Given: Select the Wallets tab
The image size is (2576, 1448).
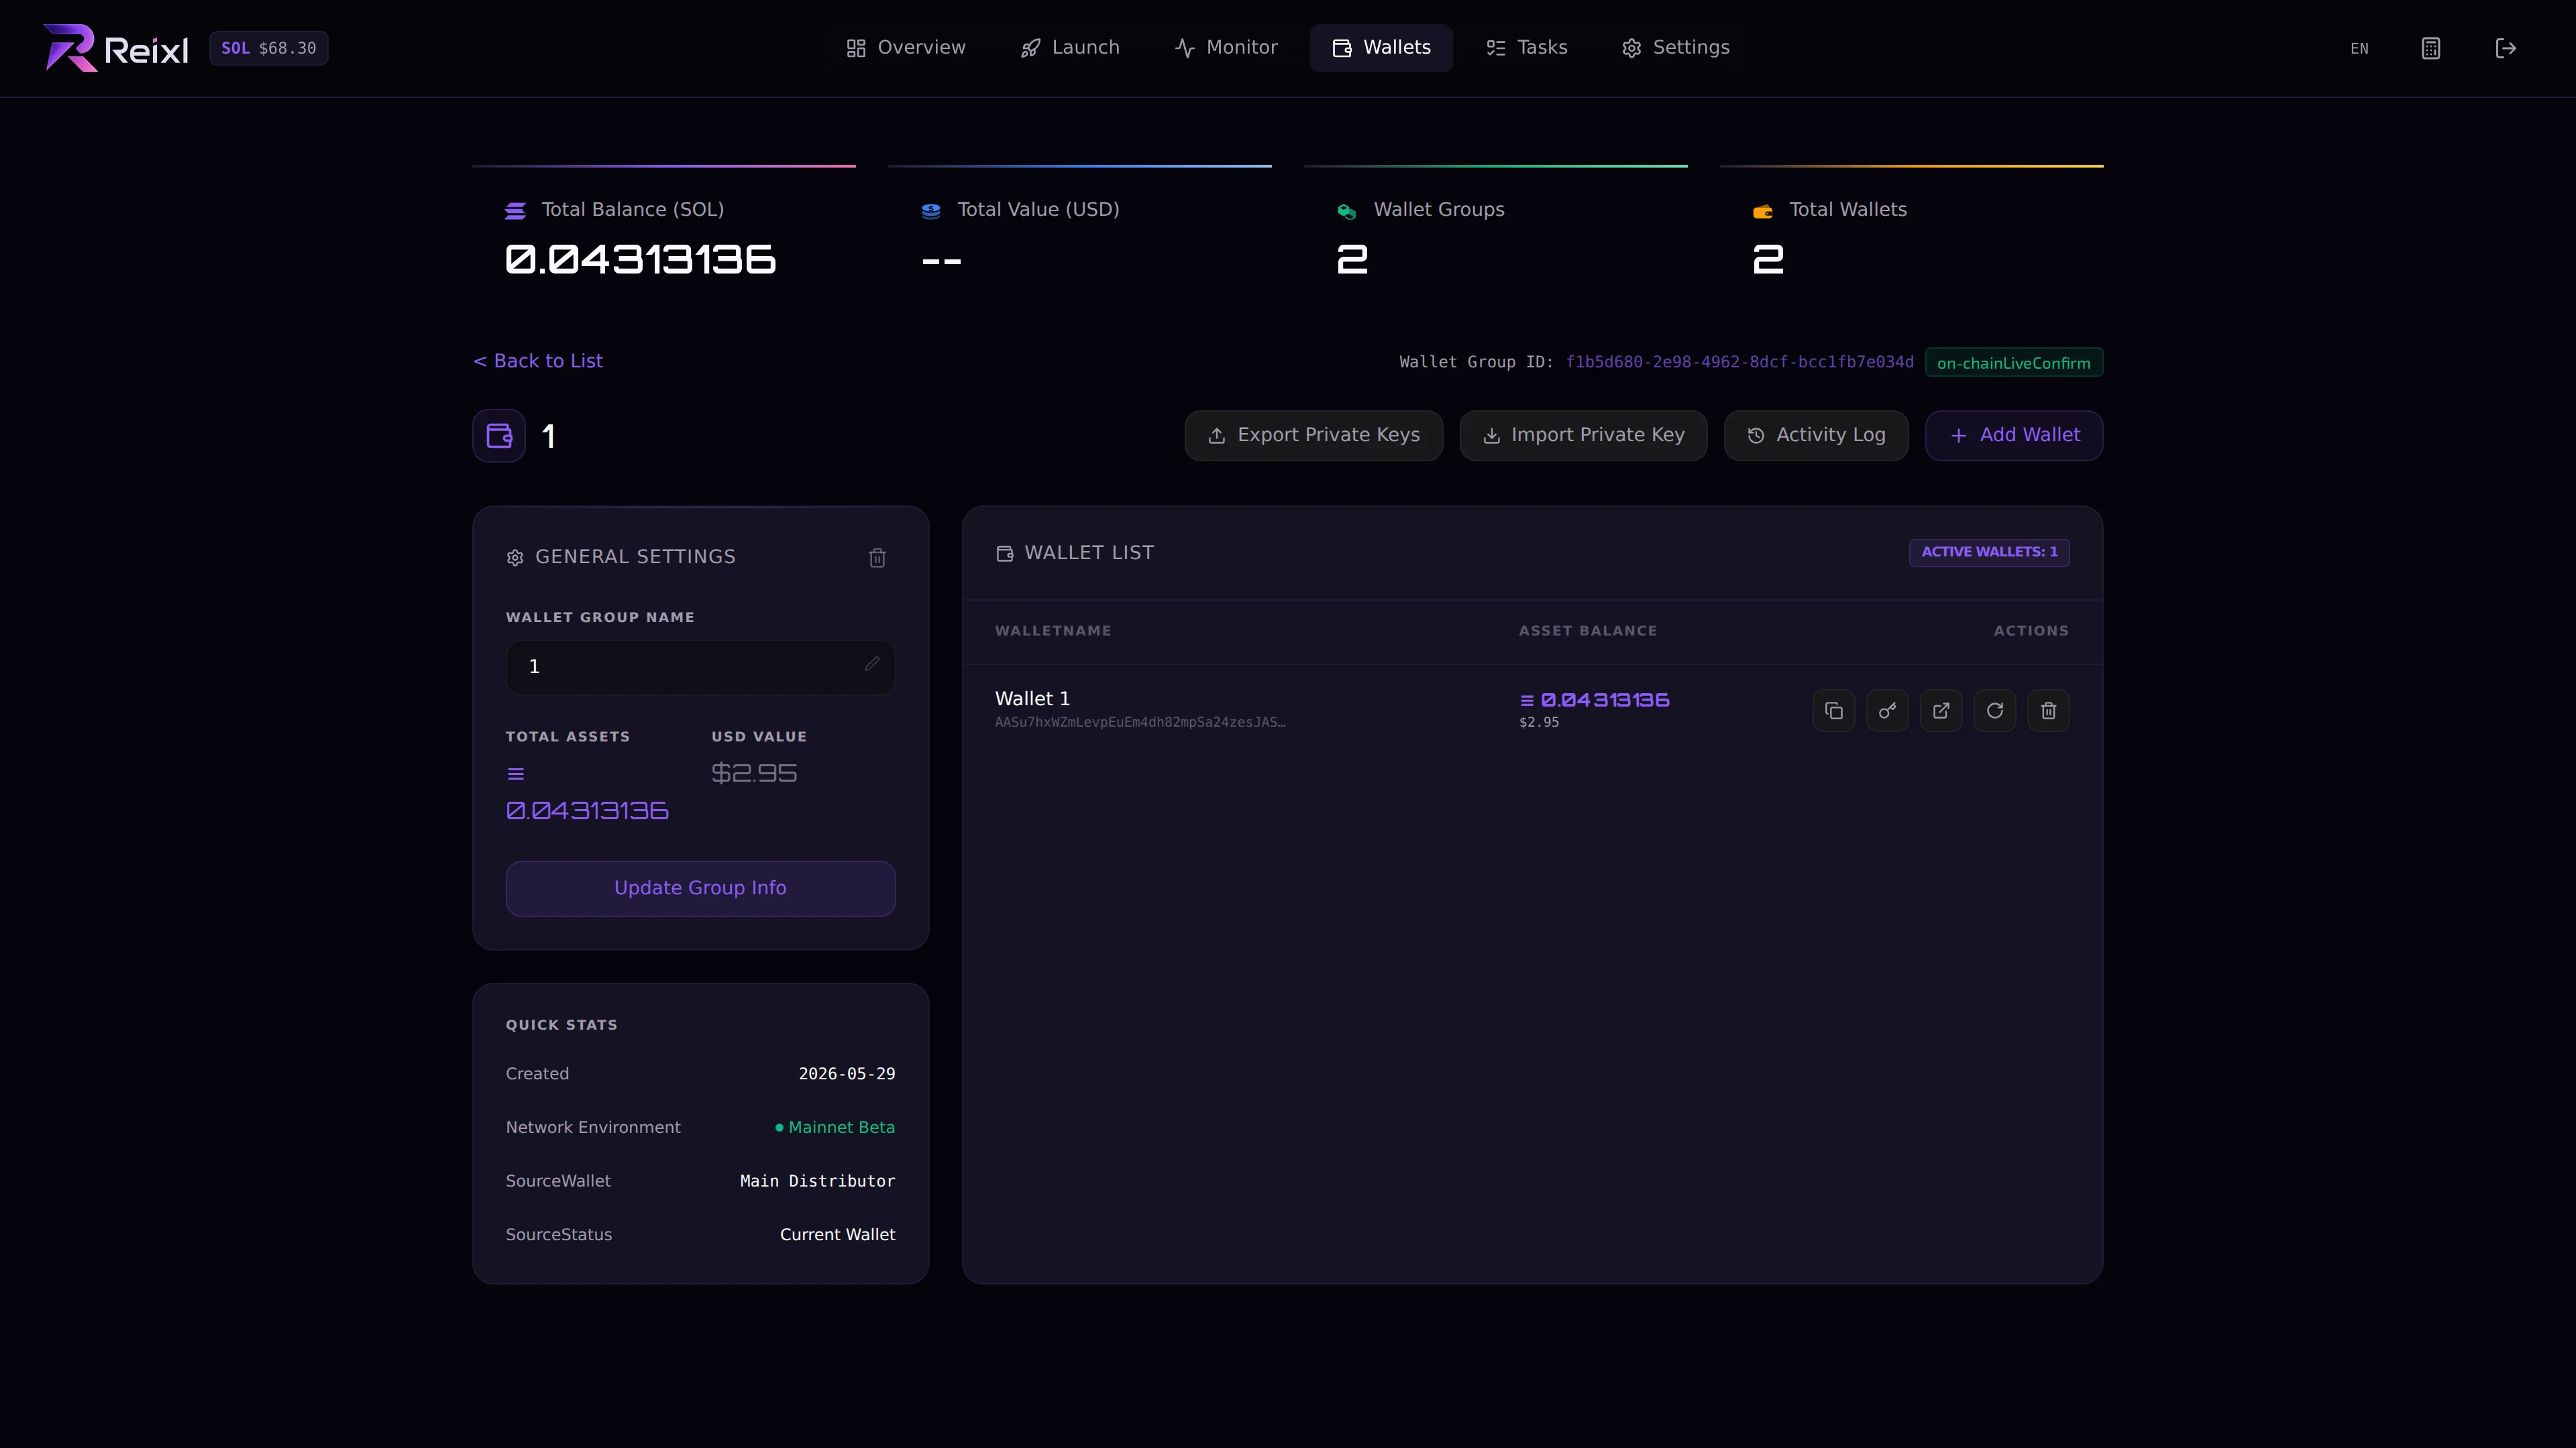Looking at the screenshot, I should click(x=1381, y=48).
